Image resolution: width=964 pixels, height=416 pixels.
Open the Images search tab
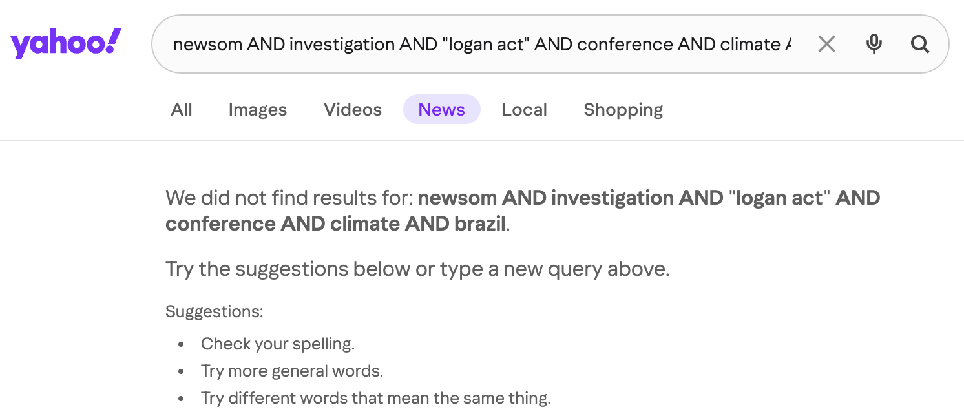point(257,110)
